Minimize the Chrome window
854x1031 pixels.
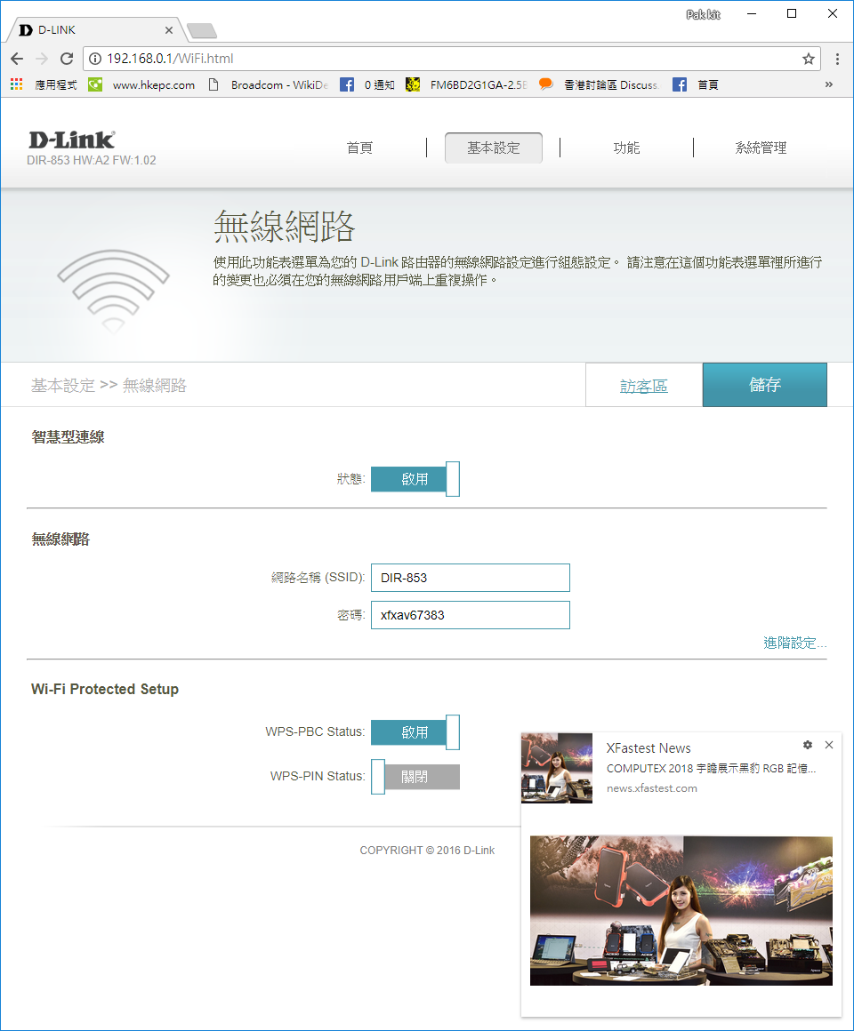click(x=752, y=14)
